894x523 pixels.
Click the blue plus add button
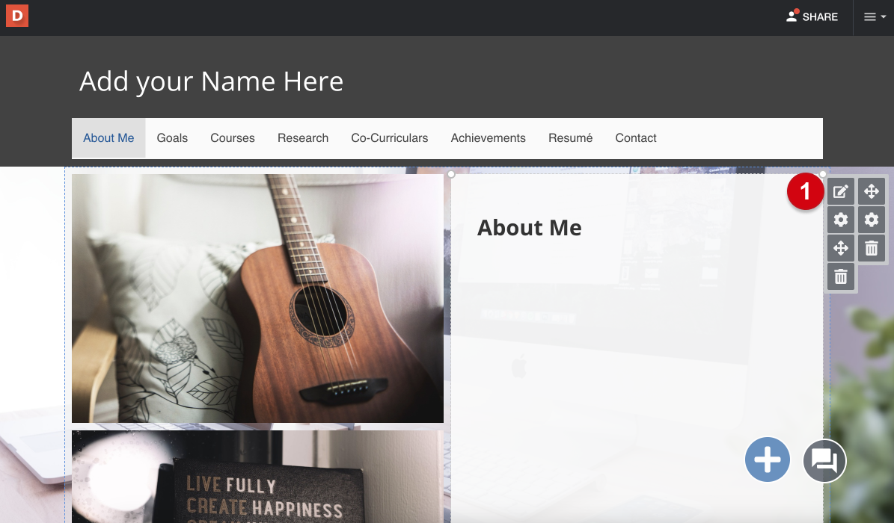click(767, 459)
